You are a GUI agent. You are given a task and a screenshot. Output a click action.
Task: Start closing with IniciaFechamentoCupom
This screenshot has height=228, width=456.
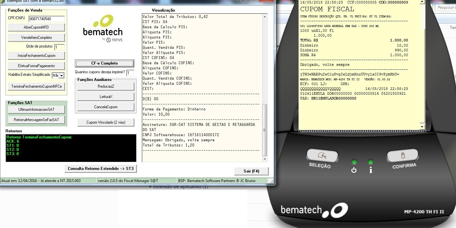coord(36,56)
